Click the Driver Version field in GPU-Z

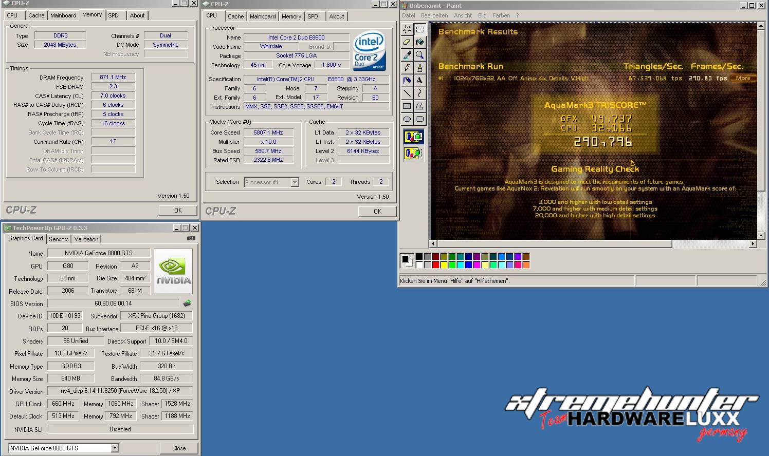(x=120, y=391)
